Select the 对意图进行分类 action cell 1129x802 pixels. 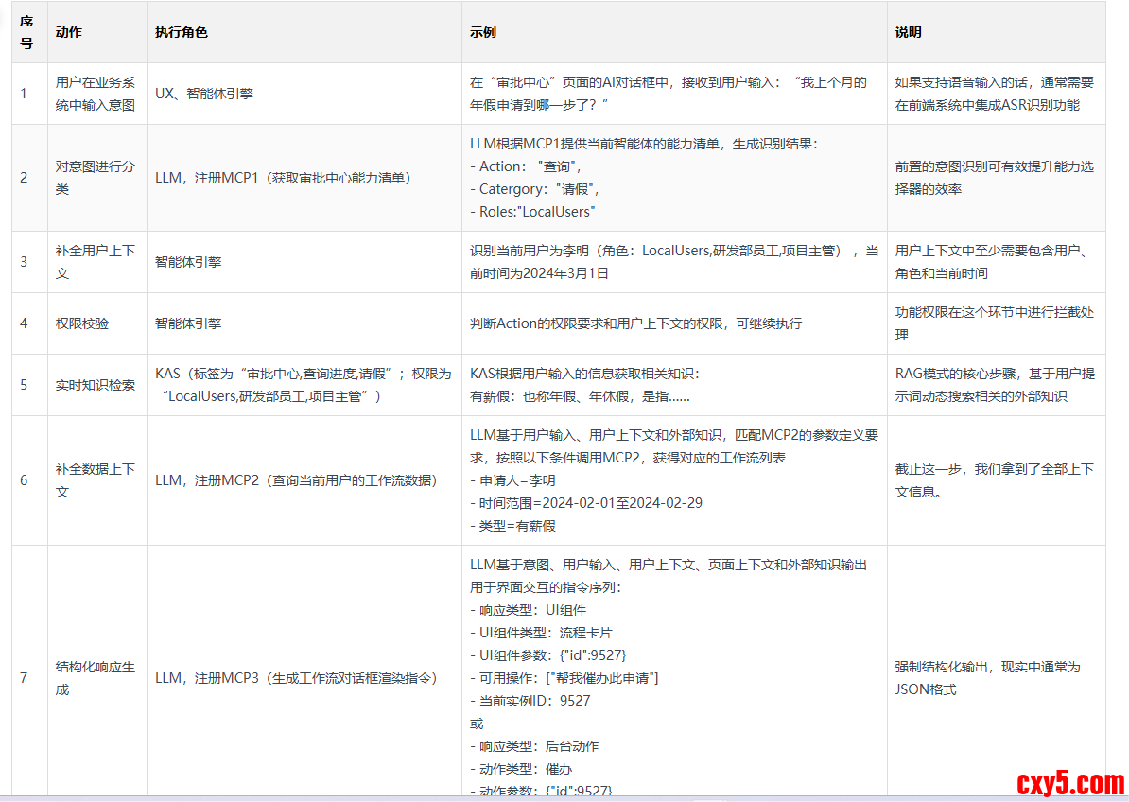tap(96, 177)
